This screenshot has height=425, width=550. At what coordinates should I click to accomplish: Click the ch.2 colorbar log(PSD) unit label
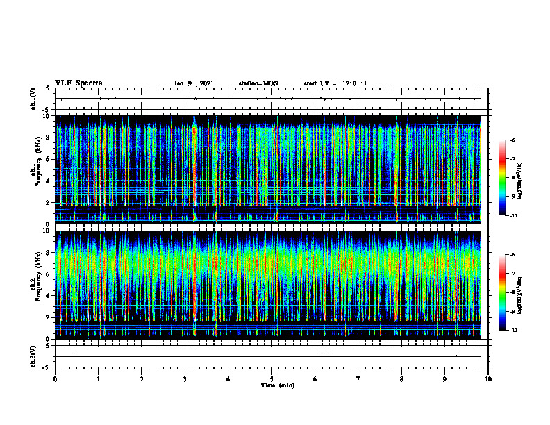(521, 295)
